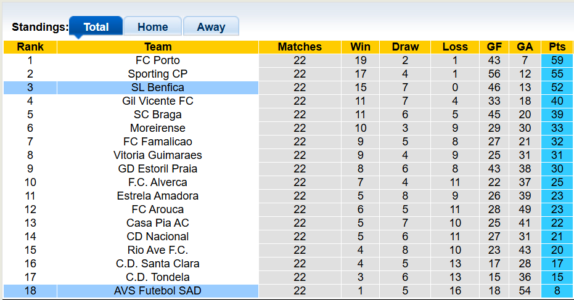The height and width of the screenshot is (300, 574).
Task: Switch to the Total standings tab
Action: (x=96, y=27)
